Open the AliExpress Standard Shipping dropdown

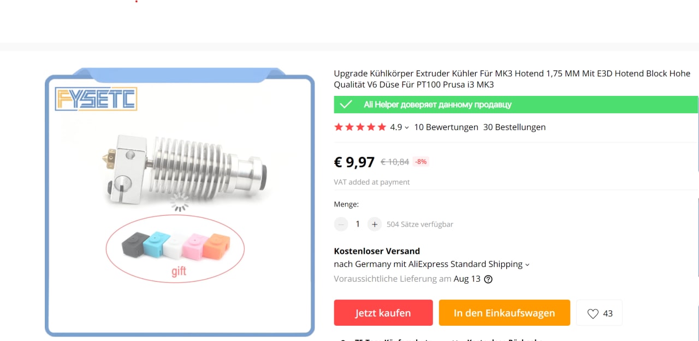point(527,265)
